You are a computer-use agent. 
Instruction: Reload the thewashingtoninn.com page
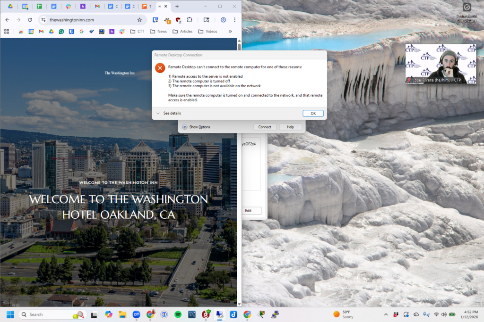[x=30, y=20]
